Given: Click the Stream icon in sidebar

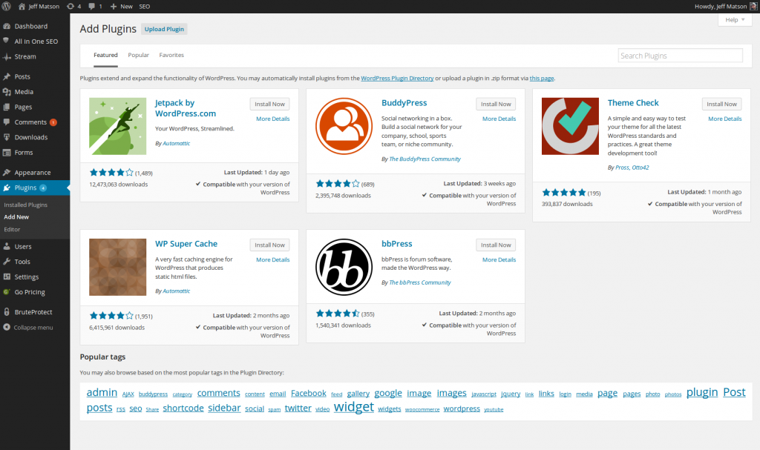Looking at the screenshot, I should pyautogui.click(x=7, y=56).
